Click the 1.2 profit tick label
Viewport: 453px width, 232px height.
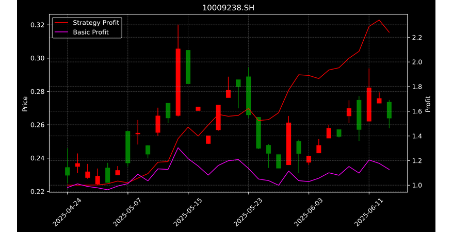417,161
